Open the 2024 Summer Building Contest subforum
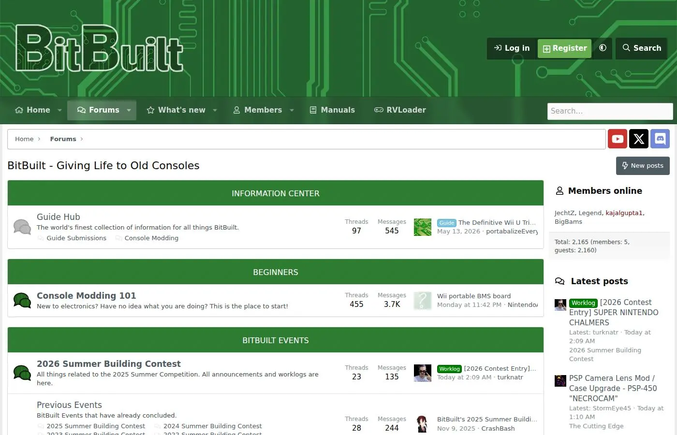The width and height of the screenshot is (677, 435). coord(213,426)
